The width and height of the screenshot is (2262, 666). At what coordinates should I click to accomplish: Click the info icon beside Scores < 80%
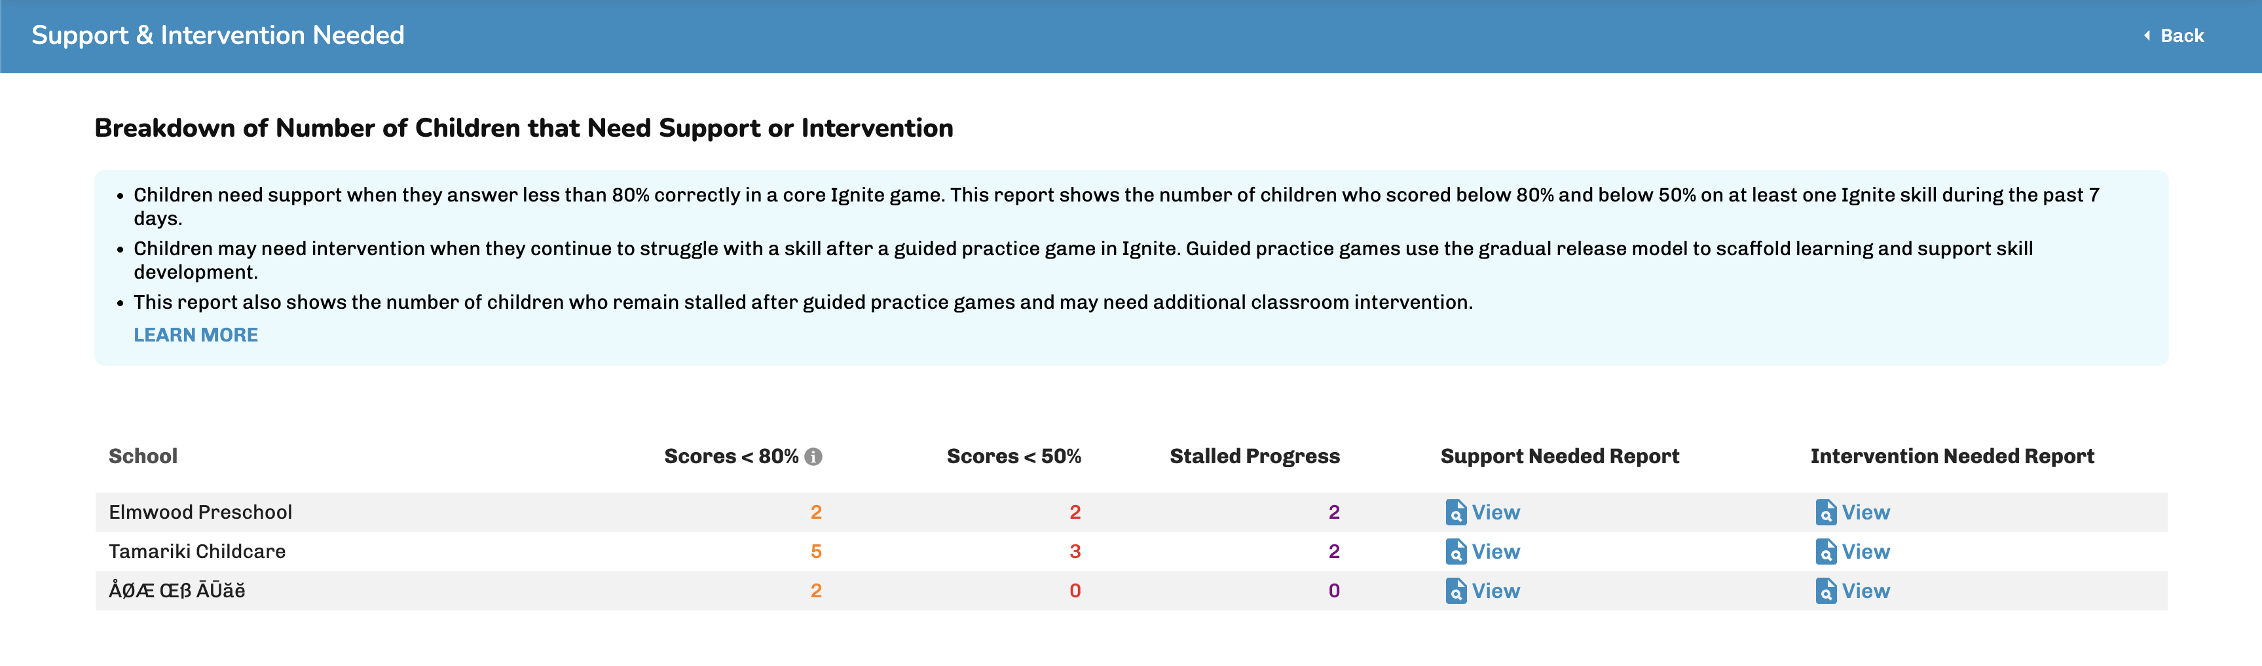point(813,456)
